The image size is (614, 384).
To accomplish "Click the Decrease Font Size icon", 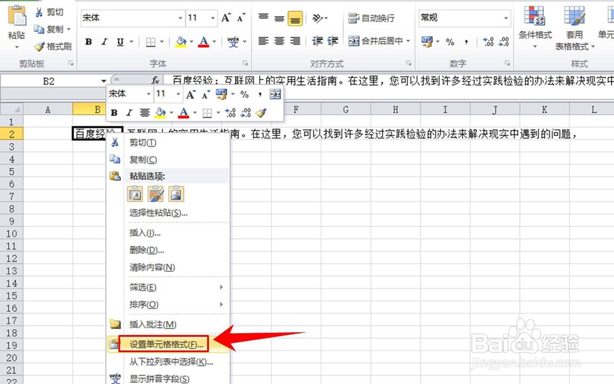I will point(241,18).
